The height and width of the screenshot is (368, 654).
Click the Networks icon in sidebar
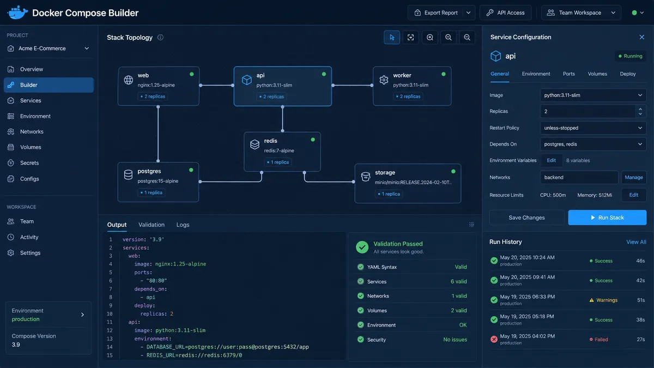point(10,131)
